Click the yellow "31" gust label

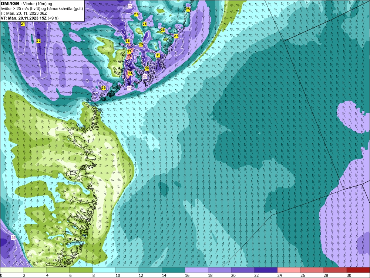tap(158, 55)
